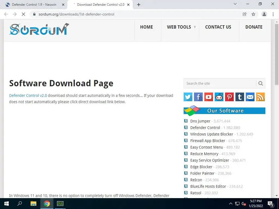The height and width of the screenshot is (209, 279).
Task: Open the Chrome profile avatar
Action: coord(264,14)
